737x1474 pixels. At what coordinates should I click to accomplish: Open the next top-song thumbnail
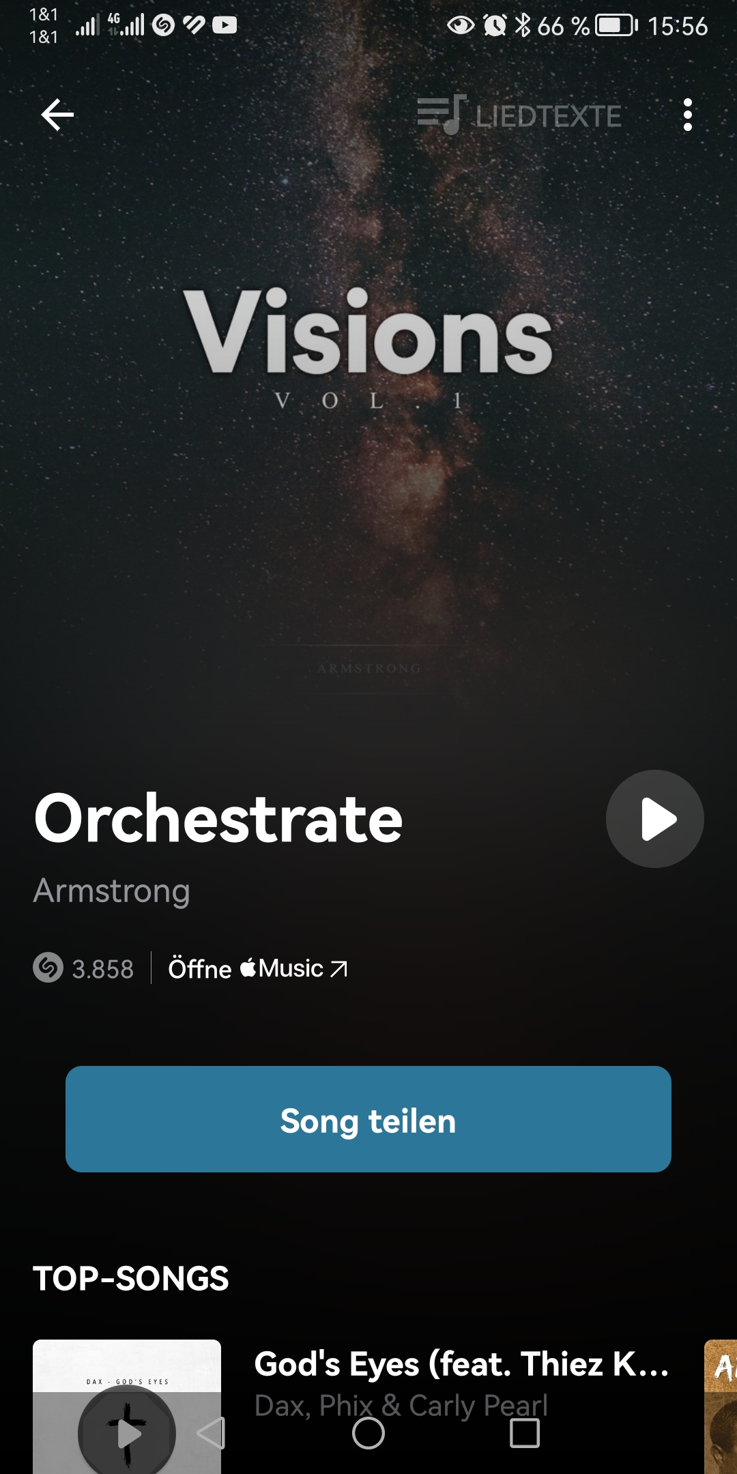point(721,1406)
